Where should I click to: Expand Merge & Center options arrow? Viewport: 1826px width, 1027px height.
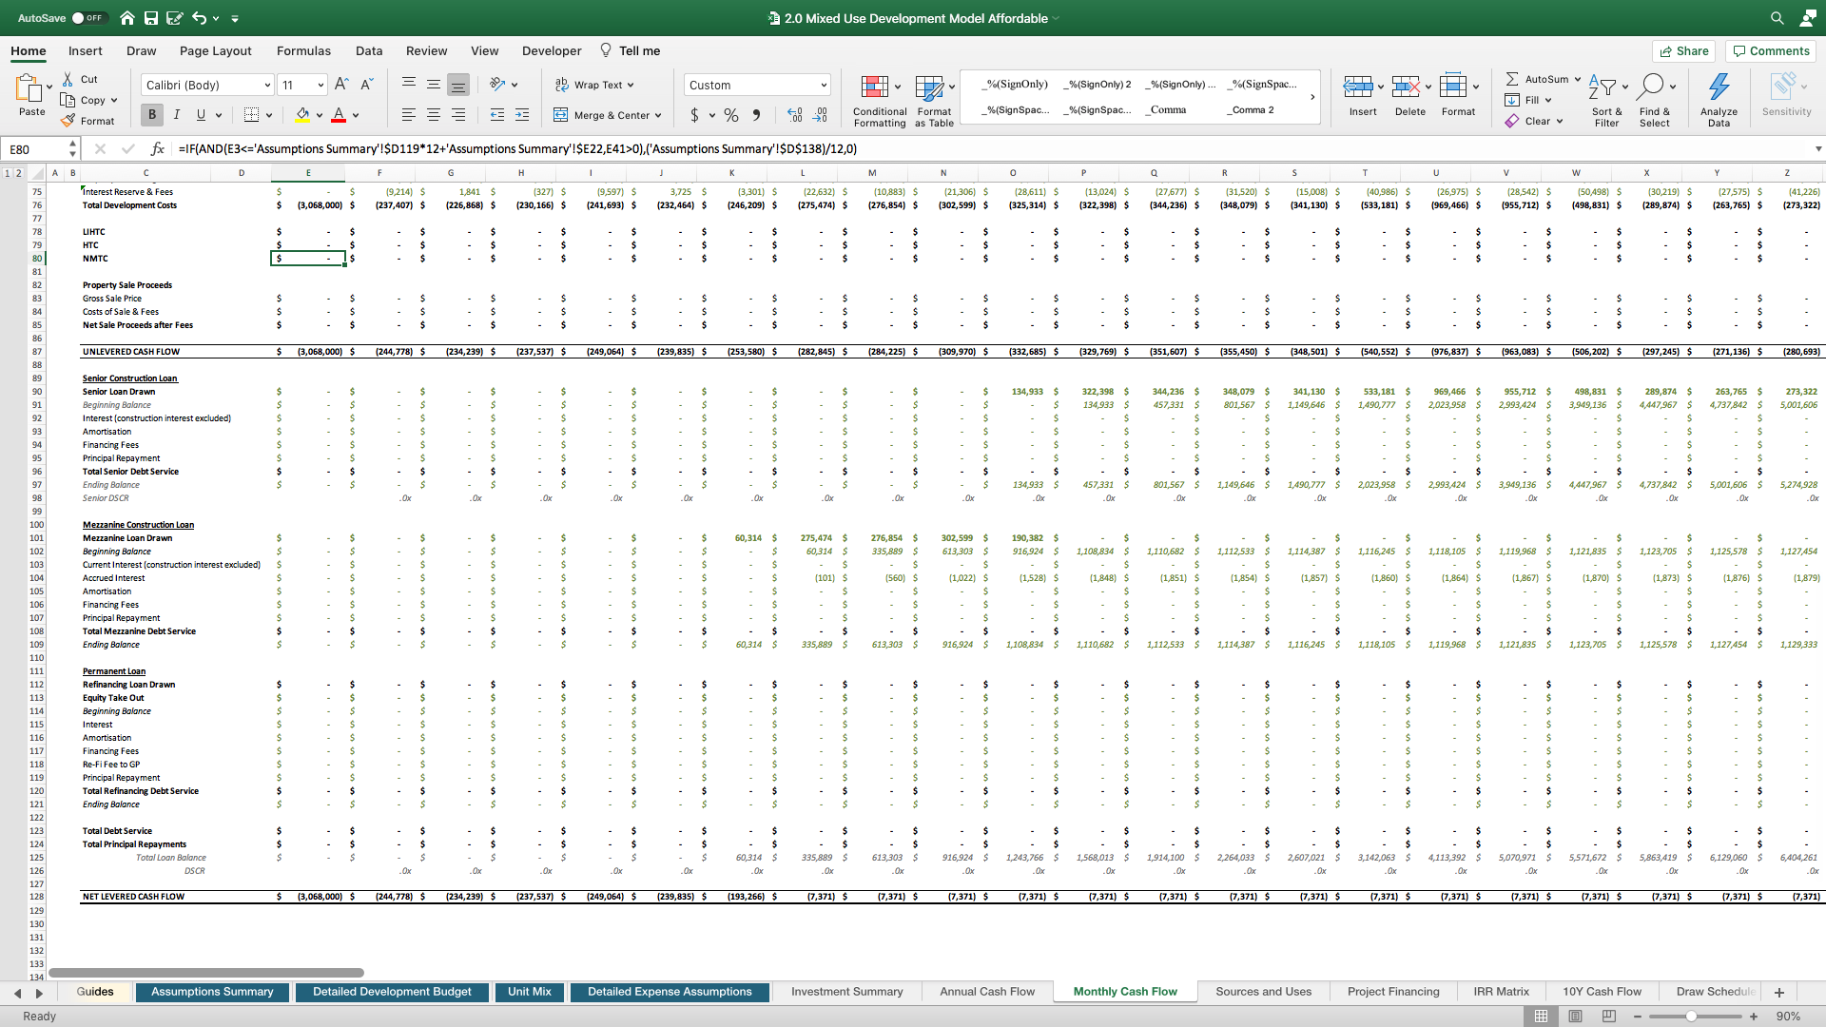pos(658,115)
